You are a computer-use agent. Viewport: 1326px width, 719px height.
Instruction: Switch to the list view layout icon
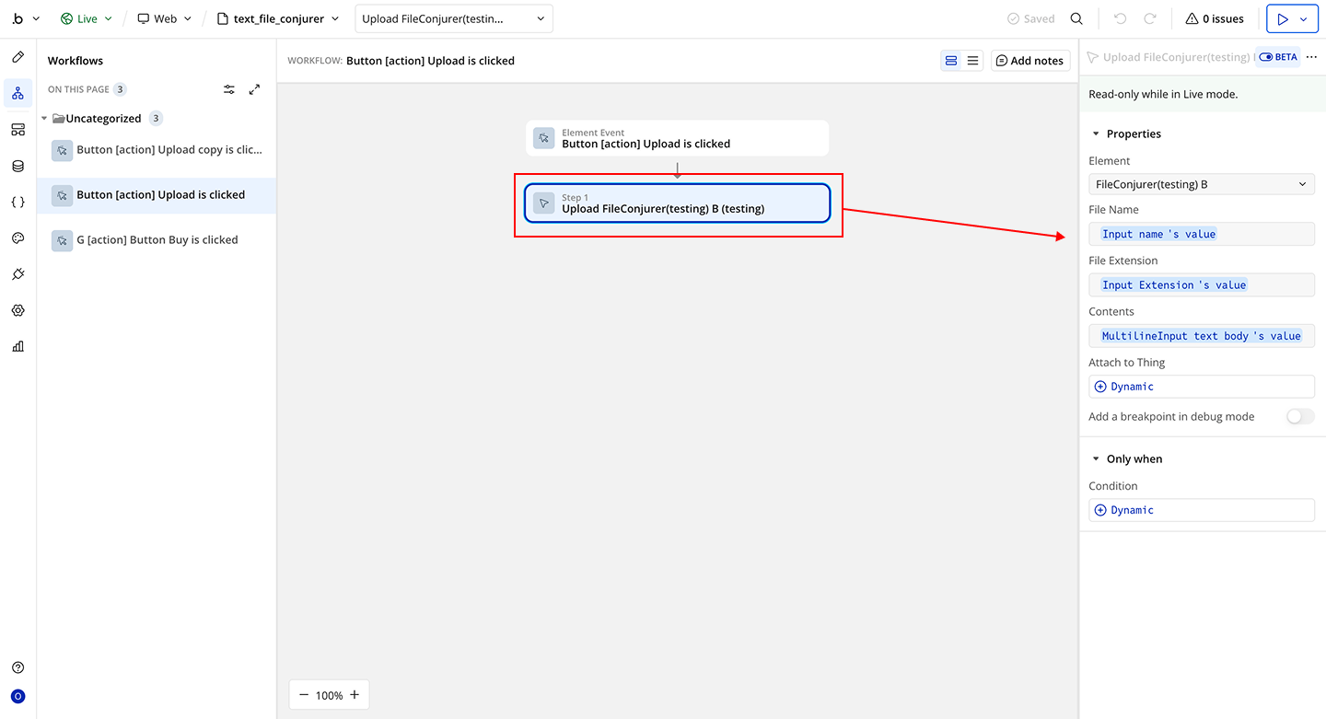(x=972, y=61)
